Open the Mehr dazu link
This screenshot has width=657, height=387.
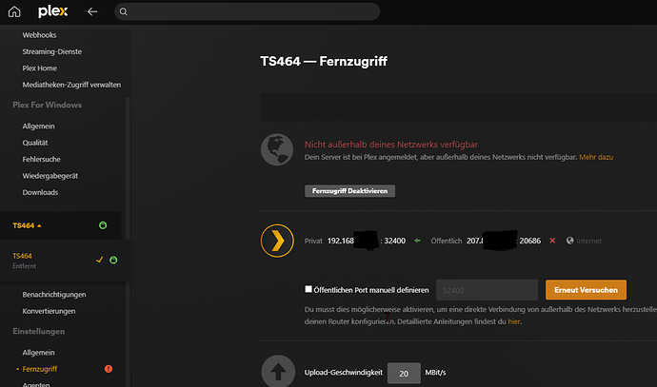[596, 157]
